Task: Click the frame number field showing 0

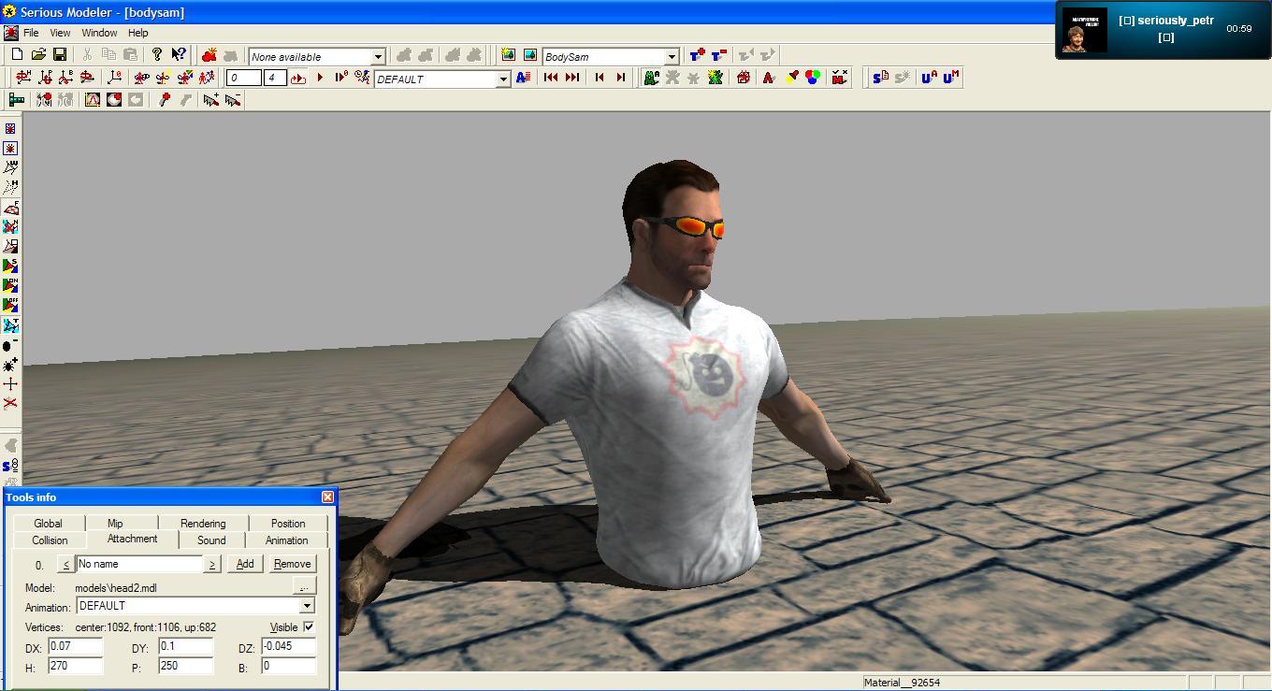Action: pyautogui.click(x=243, y=79)
